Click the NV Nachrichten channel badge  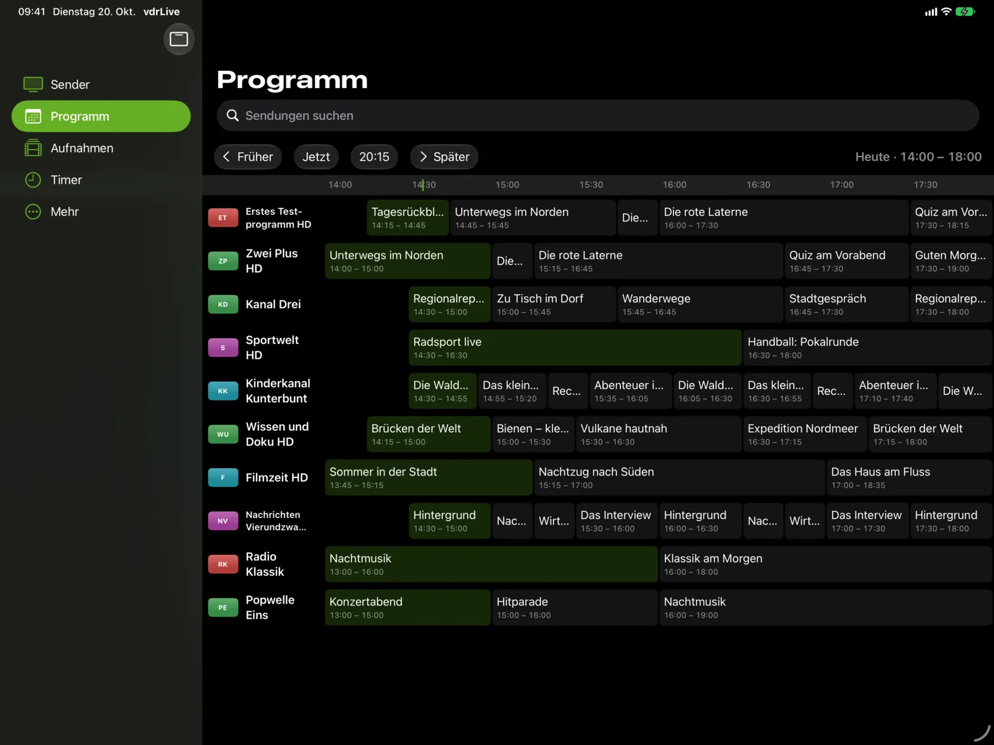click(223, 521)
